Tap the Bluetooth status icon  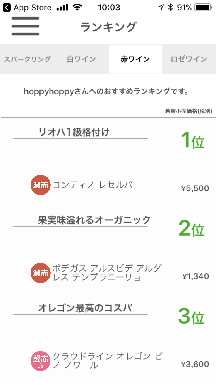(170, 8)
